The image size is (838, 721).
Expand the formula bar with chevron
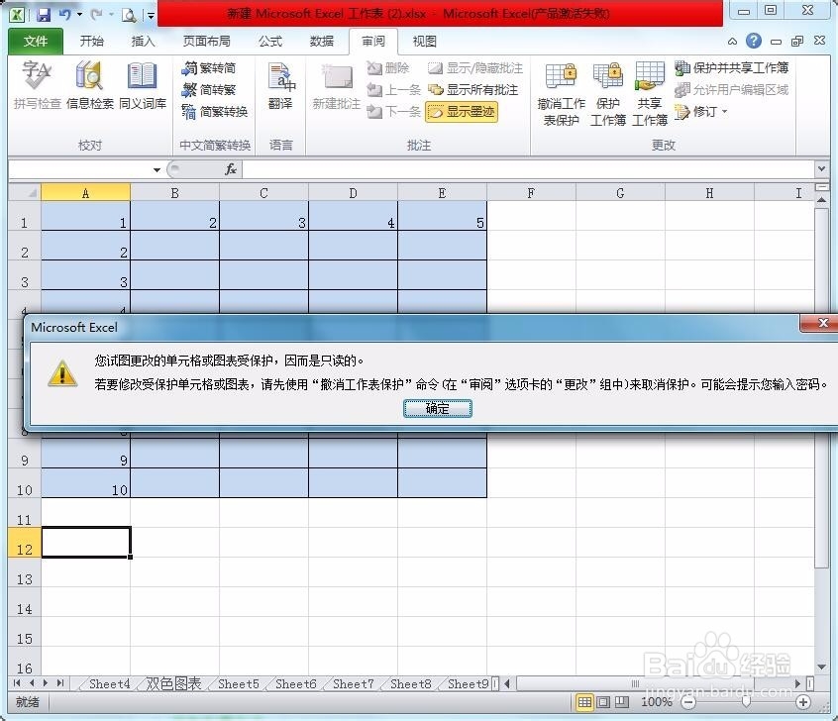pyautogui.click(x=821, y=169)
